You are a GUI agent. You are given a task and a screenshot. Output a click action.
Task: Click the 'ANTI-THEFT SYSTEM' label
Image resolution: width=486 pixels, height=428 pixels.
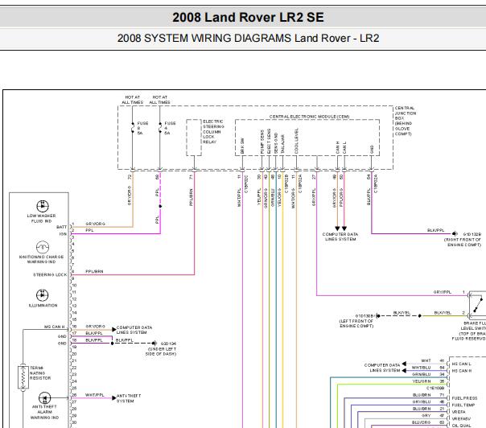pos(129,398)
